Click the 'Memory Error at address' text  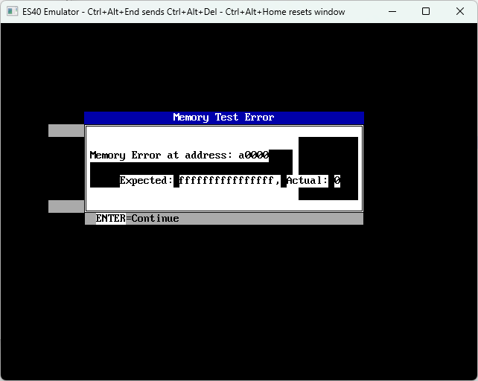tap(161, 155)
